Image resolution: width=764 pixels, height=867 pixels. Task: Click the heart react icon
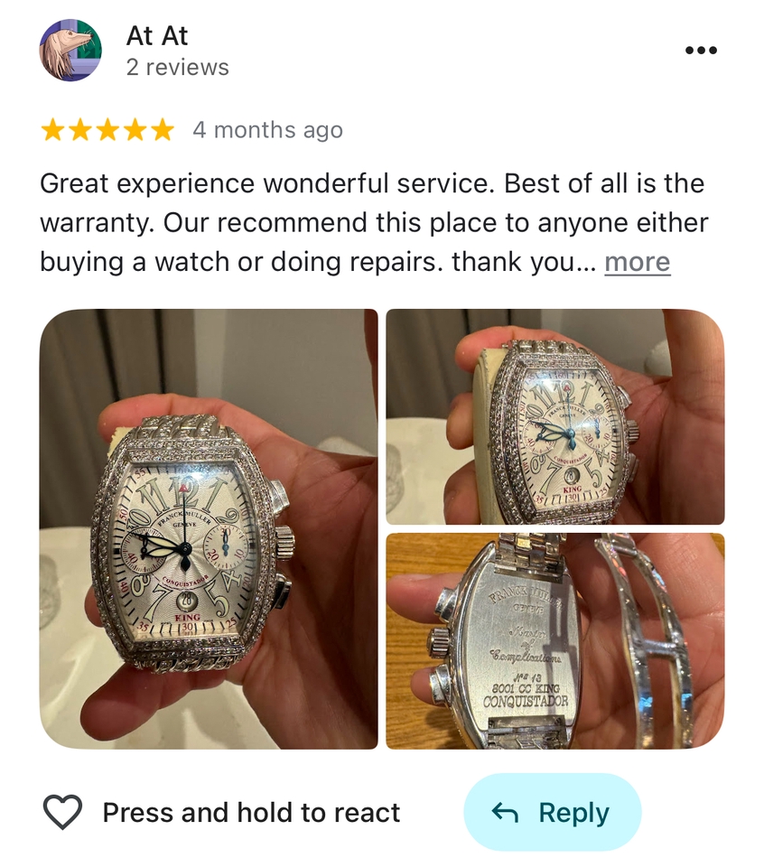coord(62,812)
